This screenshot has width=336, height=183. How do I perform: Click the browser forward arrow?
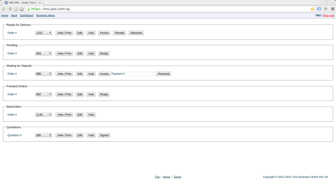click(x=10, y=9)
